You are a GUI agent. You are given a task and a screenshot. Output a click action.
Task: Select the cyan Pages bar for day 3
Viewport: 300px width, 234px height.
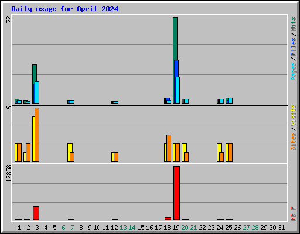[x=37, y=92]
